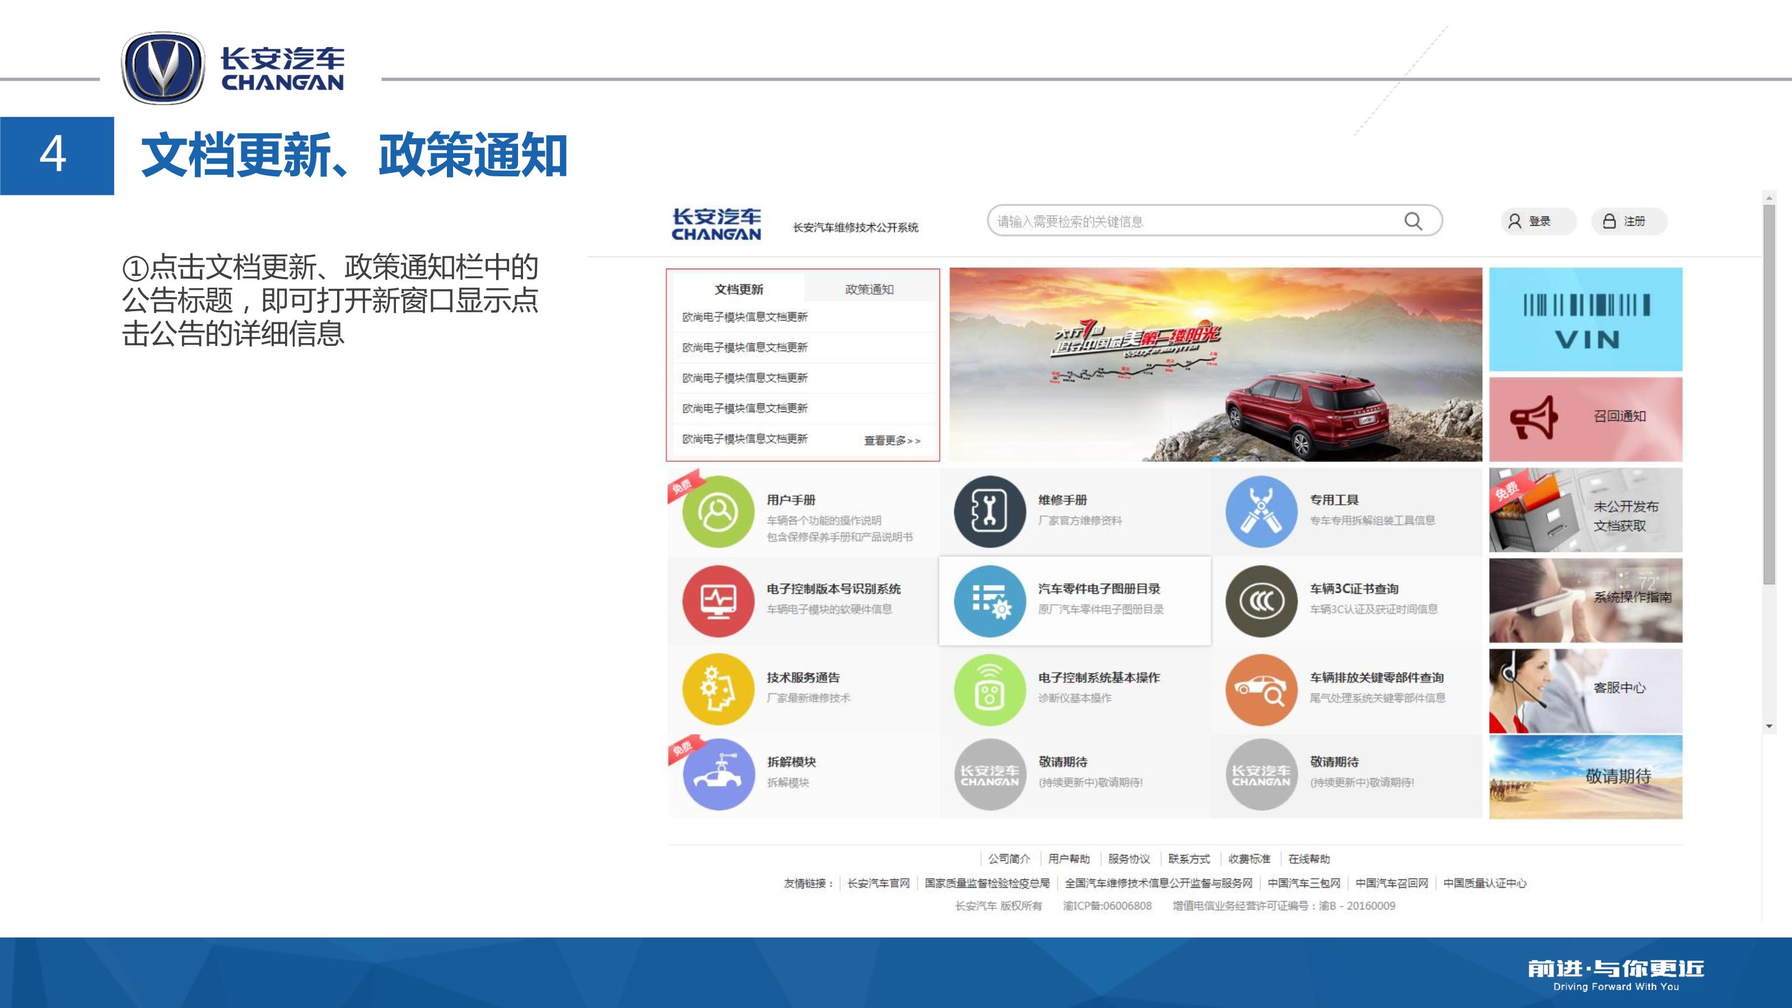Open the vehicle 3C certificate icon
The width and height of the screenshot is (1792, 1008).
[x=1261, y=601]
